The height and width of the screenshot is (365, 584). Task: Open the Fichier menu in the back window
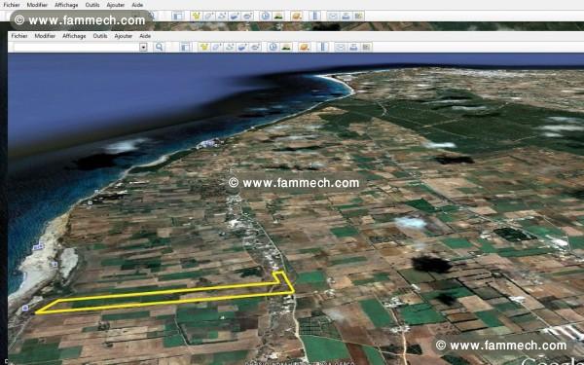[12, 5]
